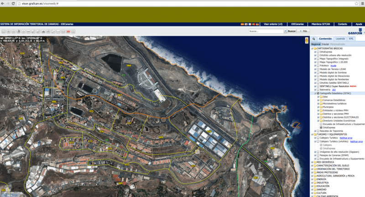Image resolution: width=365 pixels, height=197 pixels.
Task: Open the KML tab
Action: pyautogui.click(x=351, y=39)
